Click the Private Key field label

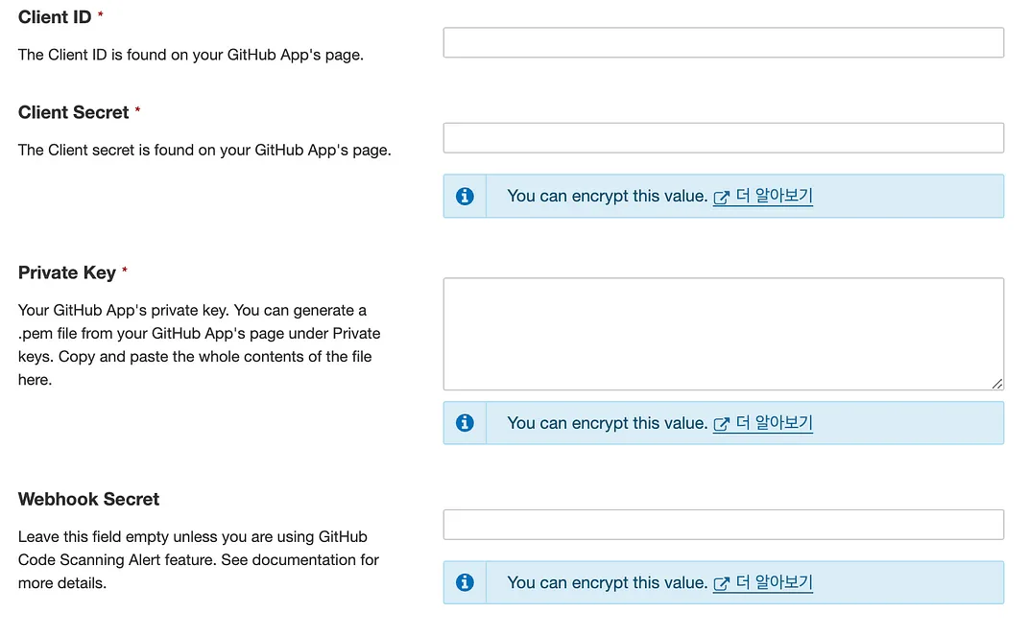[67, 272]
